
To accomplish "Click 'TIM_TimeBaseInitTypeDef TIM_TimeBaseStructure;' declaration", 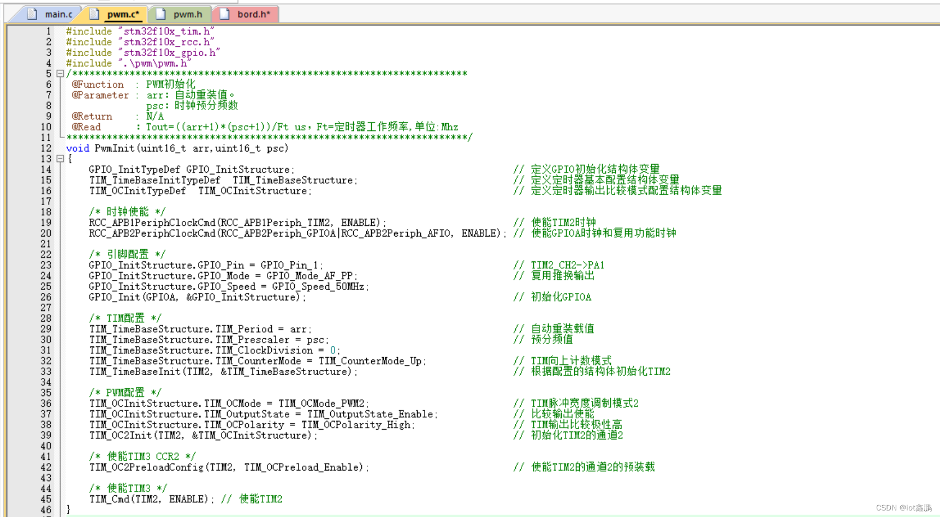I will pos(223,181).
